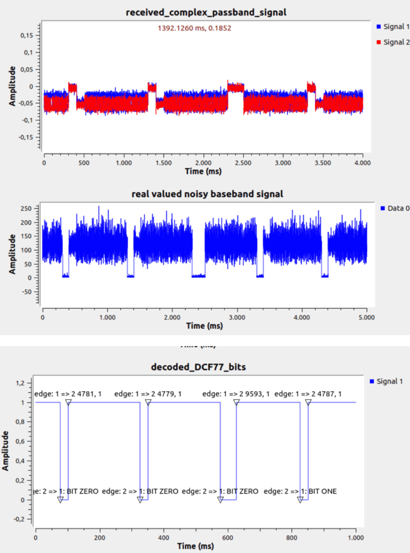Click the decoded_DCF77_bits plot title
This screenshot has width=410, height=553.
[195, 367]
